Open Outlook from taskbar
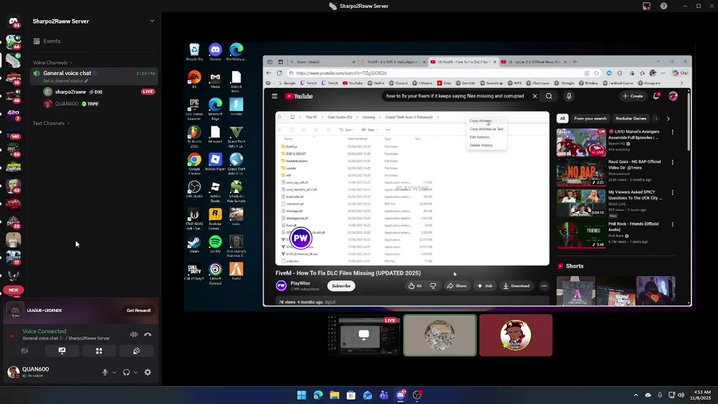Screen dimensions: 718x404 [367, 395]
